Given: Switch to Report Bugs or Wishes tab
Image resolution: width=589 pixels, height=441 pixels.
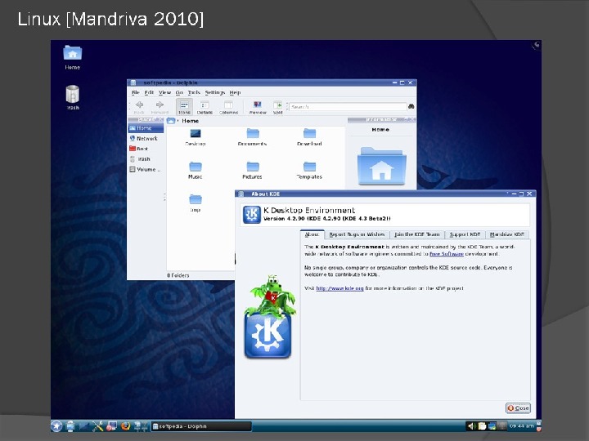Looking at the screenshot, I should pyautogui.click(x=357, y=234).
